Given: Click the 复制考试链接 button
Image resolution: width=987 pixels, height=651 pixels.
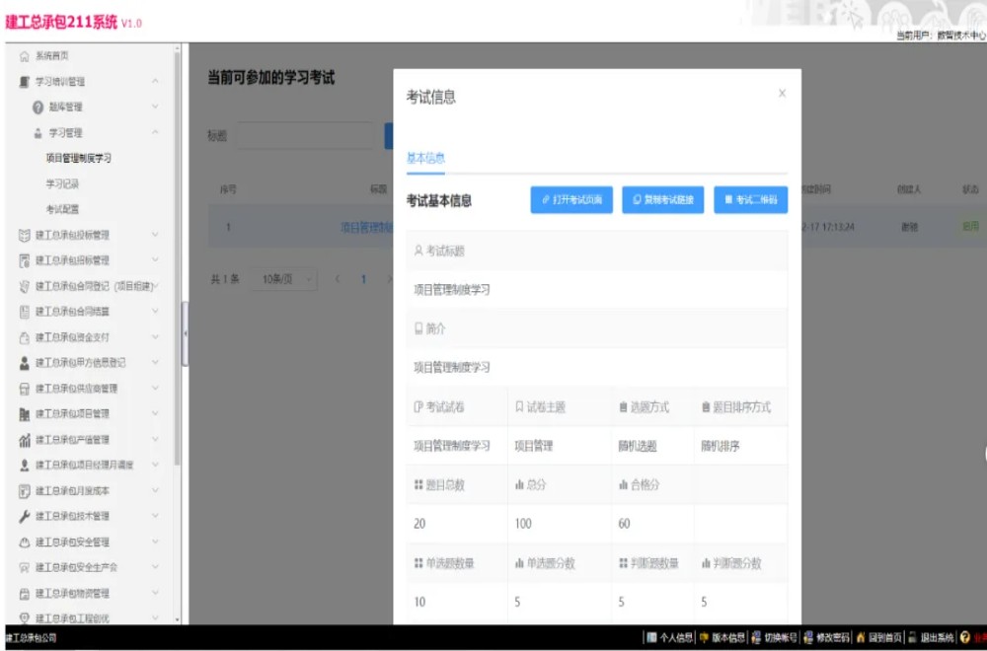Looking at the screenshot, I should pyautogui.click(x=661, y=200).
